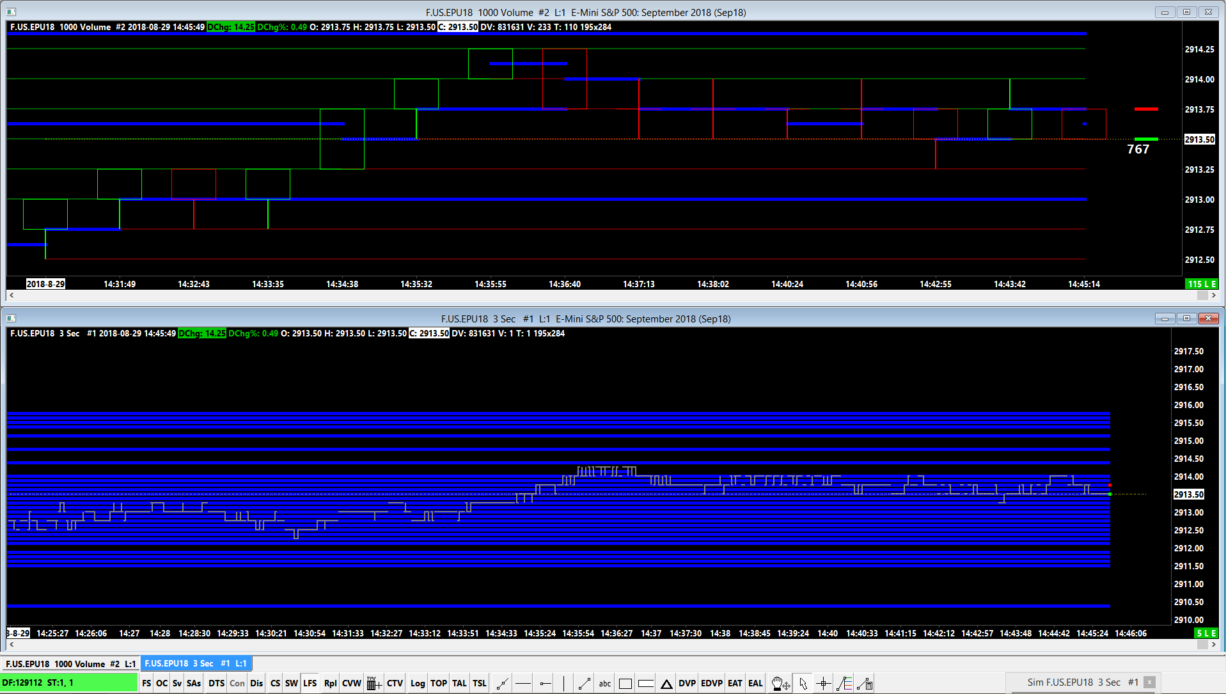Toggle Log scale button
This screenshot has height=694, width=1226.
(418, 683)
